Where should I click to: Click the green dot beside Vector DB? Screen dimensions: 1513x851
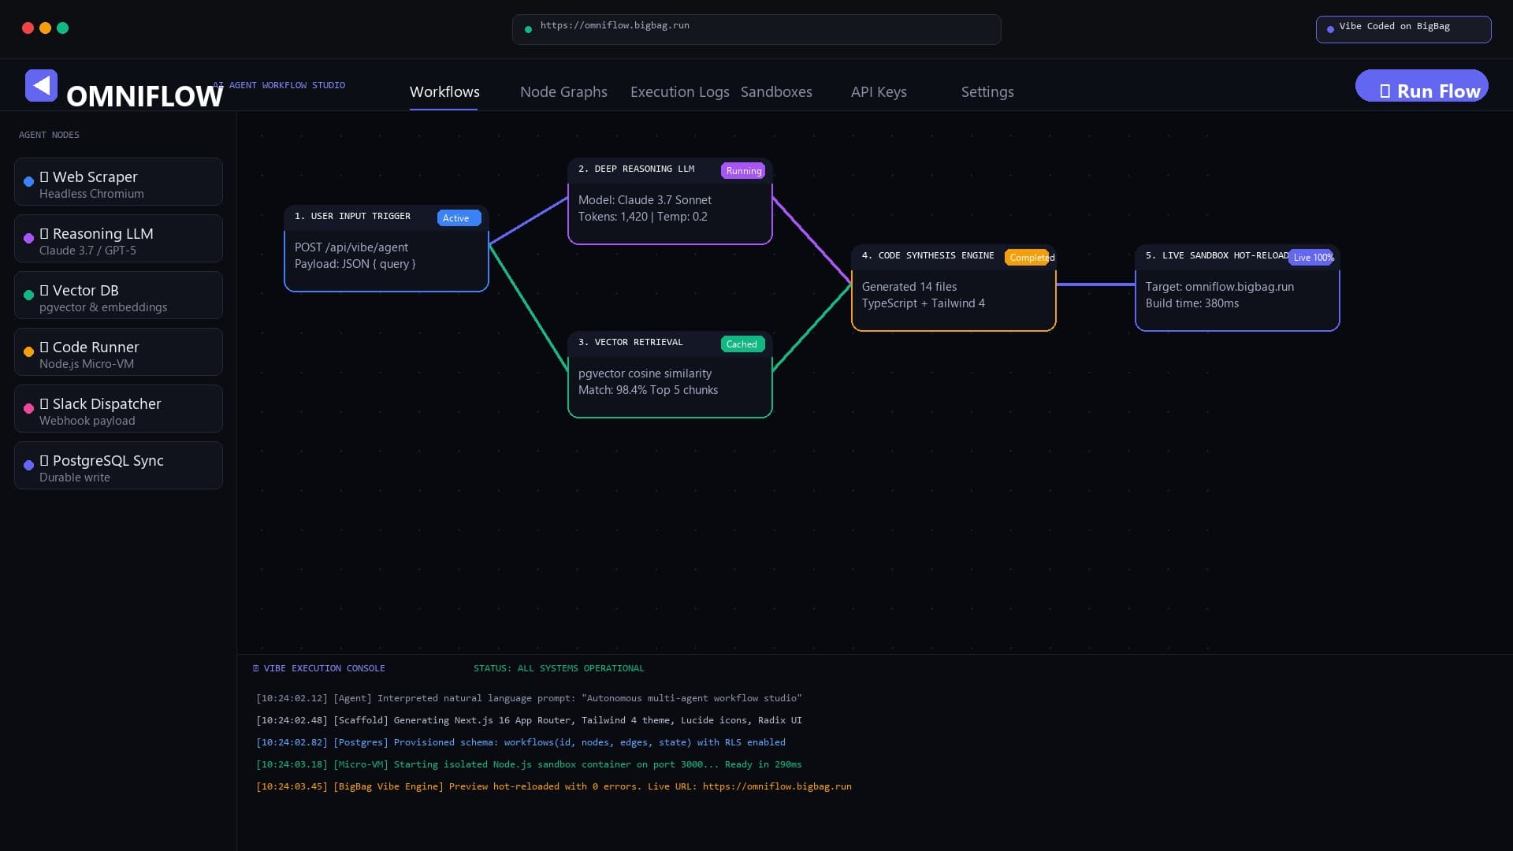click(28, 295)
